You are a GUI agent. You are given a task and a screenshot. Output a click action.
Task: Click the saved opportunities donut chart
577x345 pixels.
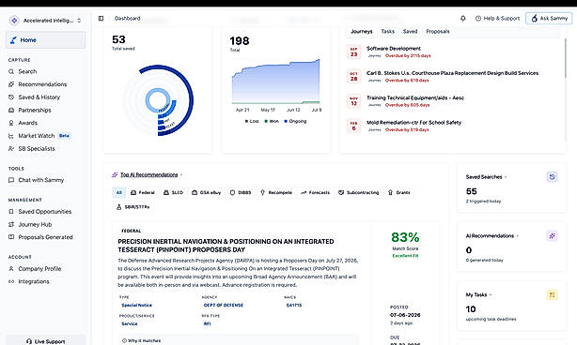click(158, 100)
